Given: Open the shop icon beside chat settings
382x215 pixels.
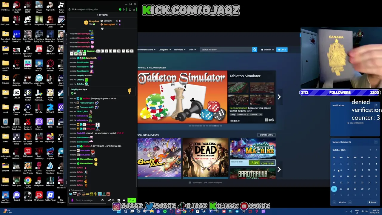Looking at the screenshot, I should click(118, 200).
